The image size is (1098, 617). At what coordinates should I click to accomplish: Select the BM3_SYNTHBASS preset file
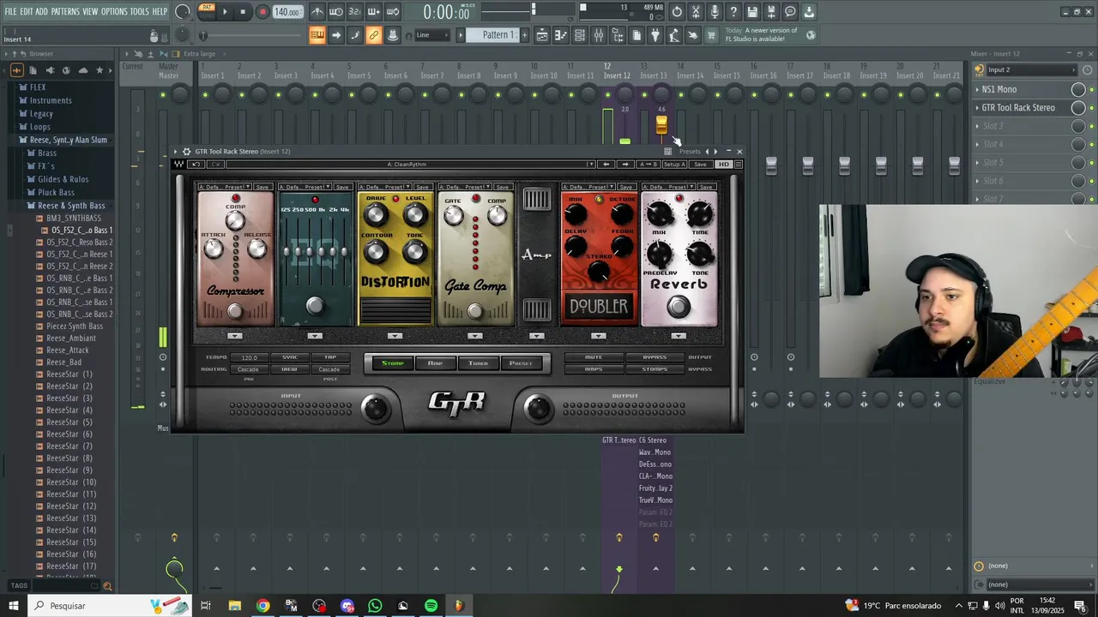coord(74,219)
